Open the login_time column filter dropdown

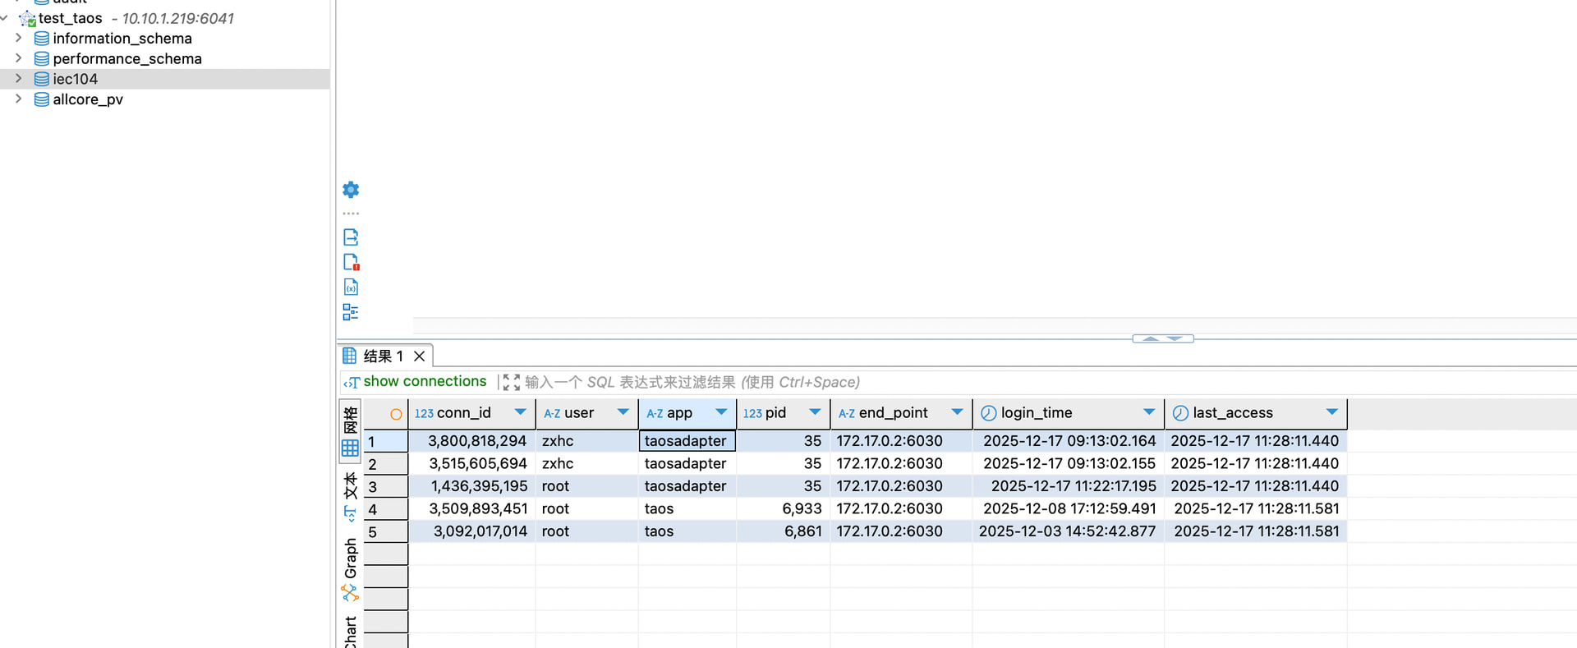1148,412
